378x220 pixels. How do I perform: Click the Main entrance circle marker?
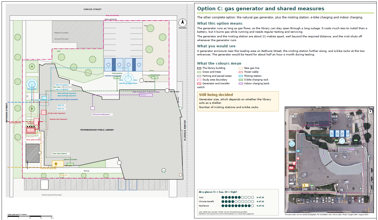[x=167, y=90]
